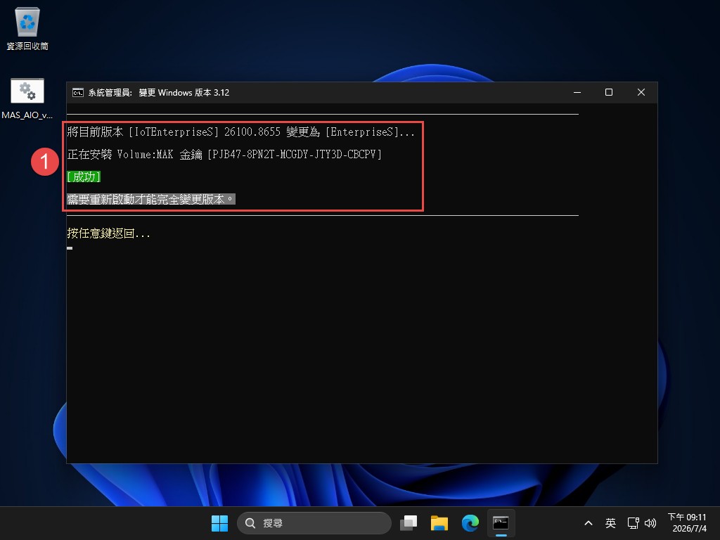
Task: Open Microsoft Edge from the taskbar
Action: [470, 523]
